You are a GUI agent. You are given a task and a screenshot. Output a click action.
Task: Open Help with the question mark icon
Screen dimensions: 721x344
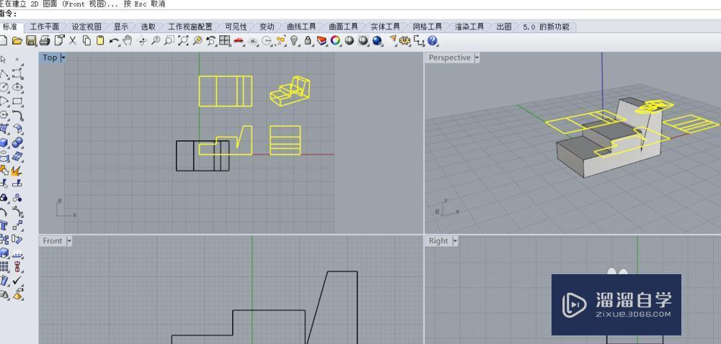point(432,41)
